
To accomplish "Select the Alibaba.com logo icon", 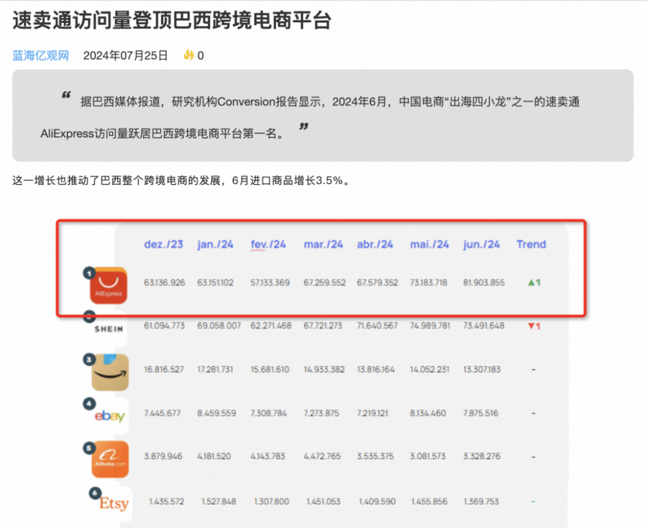I will click(x=110, y=459).
